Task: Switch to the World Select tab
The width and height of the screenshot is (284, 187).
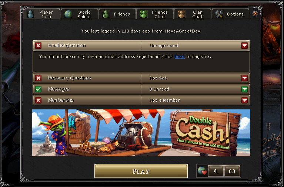Action: click(x=80, y=14)
